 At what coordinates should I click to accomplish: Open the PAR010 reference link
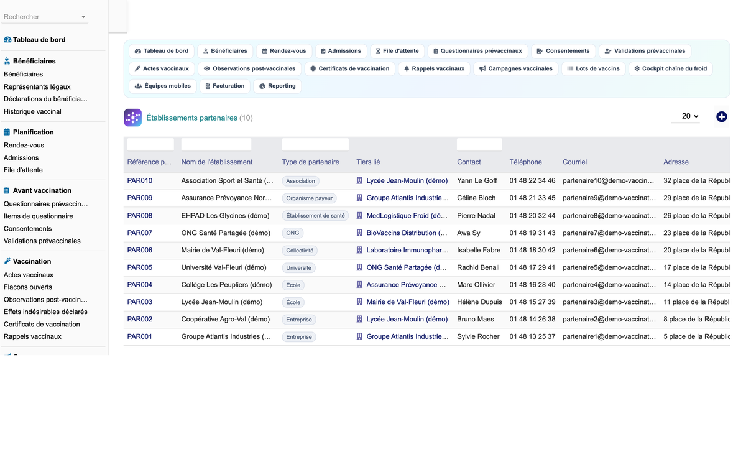(140, 181)
